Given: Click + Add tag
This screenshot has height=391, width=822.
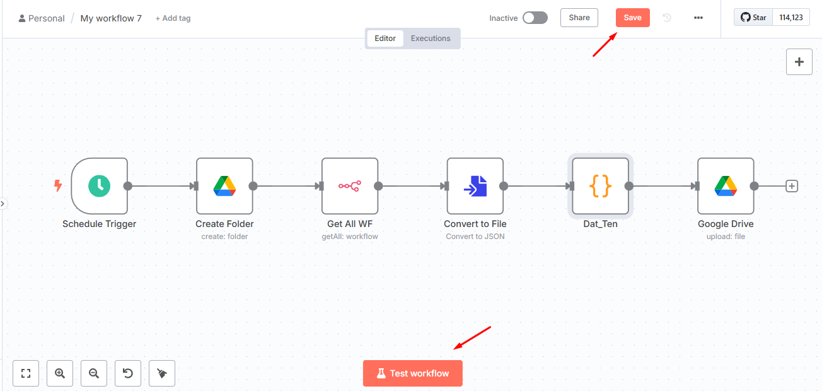Looking at the screenshot, I should click(x=173, y=18).
